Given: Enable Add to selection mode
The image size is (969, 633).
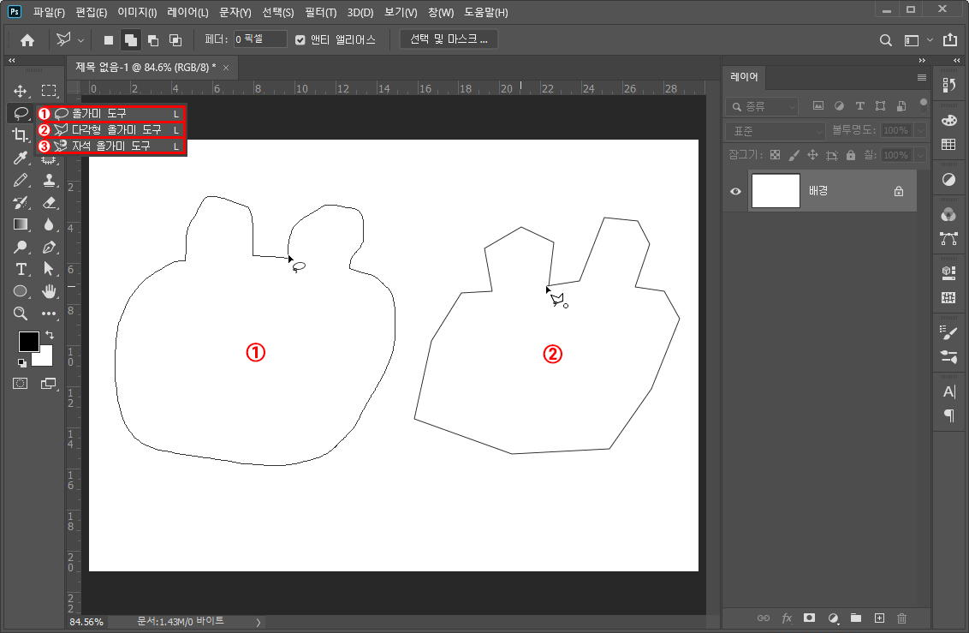Looking at the screenshot, I should [131, 40].
